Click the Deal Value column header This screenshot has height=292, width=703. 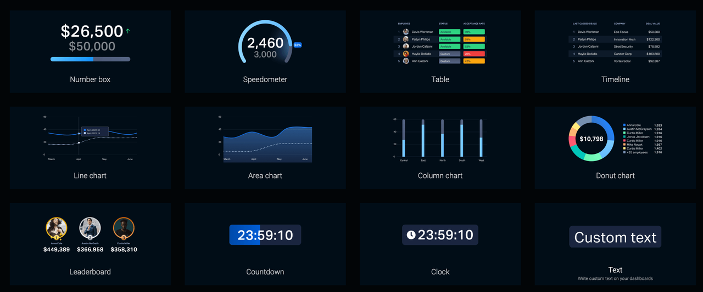coord(652,24)
